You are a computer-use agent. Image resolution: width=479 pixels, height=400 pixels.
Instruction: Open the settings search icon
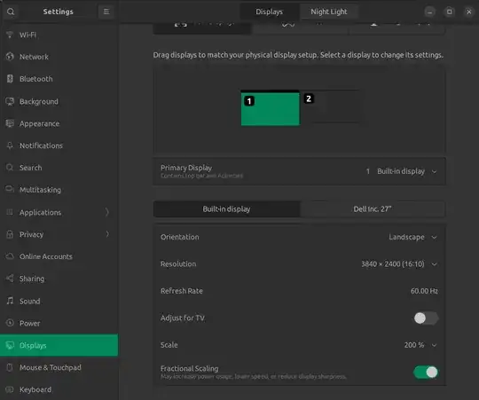[x=11, y=12]
